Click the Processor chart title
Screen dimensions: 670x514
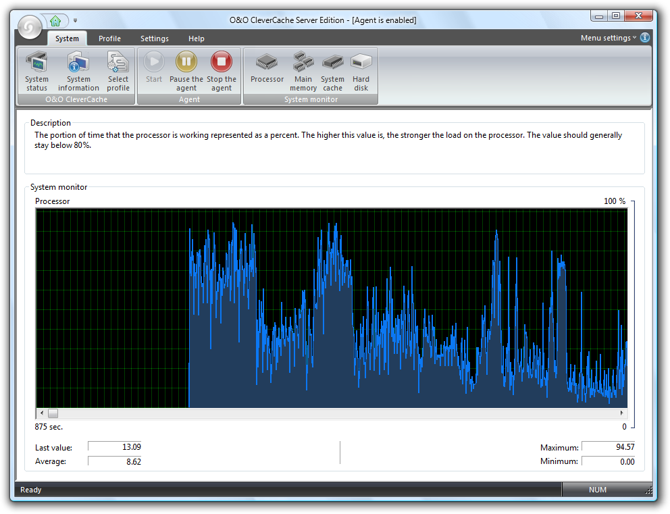click(x=52, y=201)
